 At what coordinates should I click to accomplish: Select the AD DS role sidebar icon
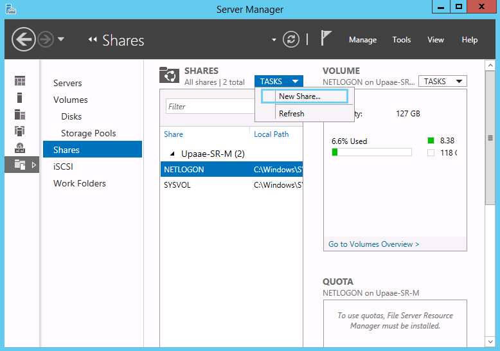(20, 131)
